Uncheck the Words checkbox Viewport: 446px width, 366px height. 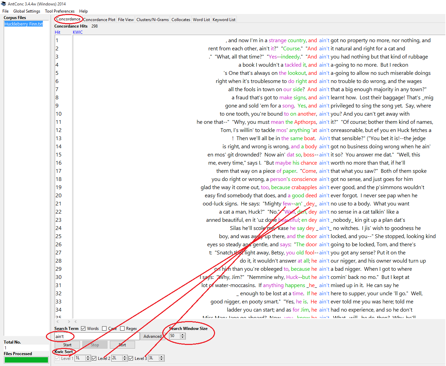[x=83, y=329]
